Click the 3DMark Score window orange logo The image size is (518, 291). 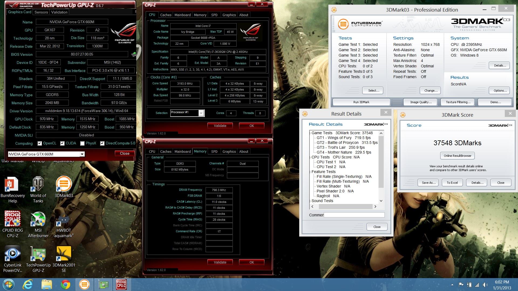pyautogui.click(x=403, y=115)
